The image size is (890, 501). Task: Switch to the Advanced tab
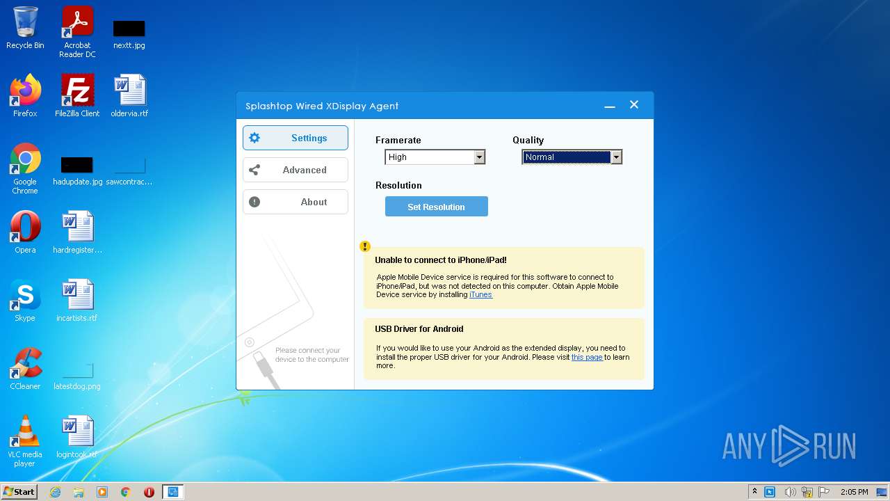(296, 170)
